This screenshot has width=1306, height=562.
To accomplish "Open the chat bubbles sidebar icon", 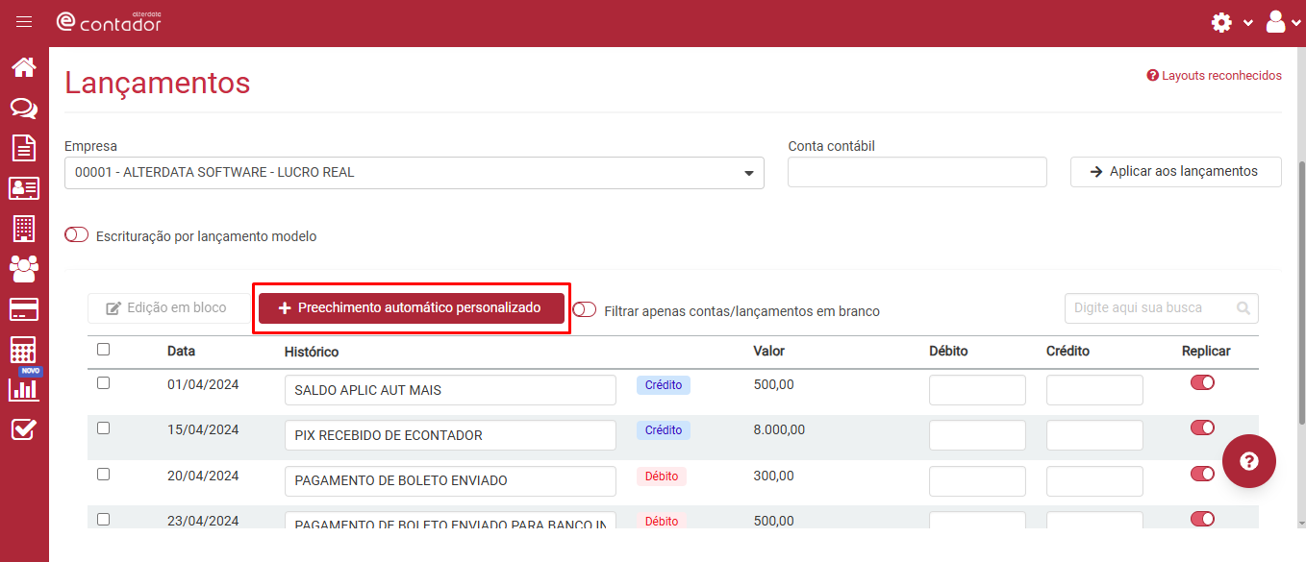I will click(x=24, y=108).
